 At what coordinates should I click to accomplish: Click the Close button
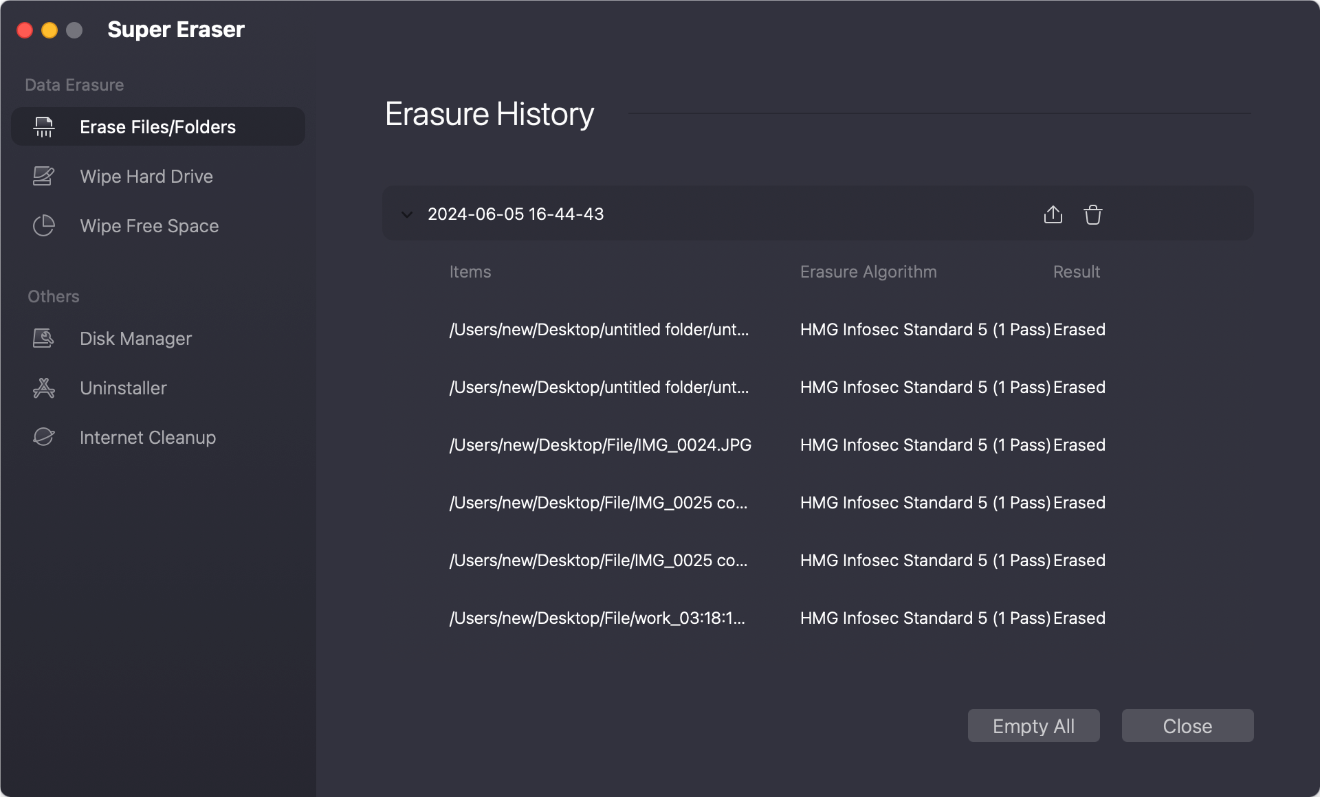tap(1187, 726)
